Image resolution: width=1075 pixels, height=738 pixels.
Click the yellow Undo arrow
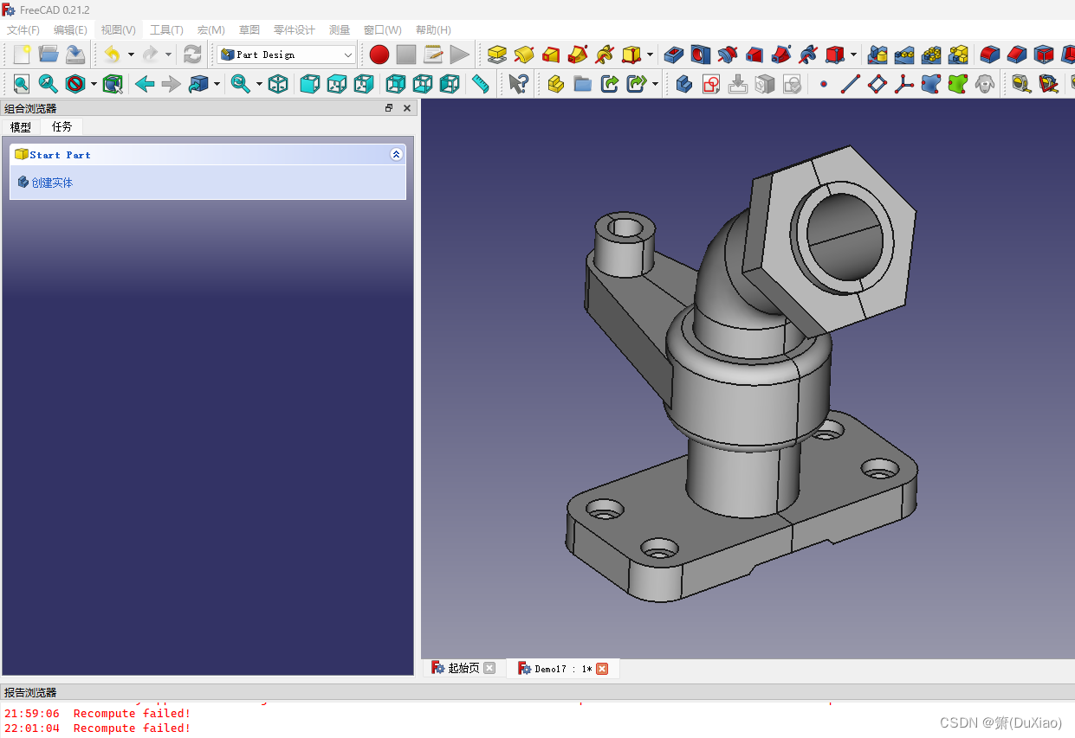click(x=112, y=55)
